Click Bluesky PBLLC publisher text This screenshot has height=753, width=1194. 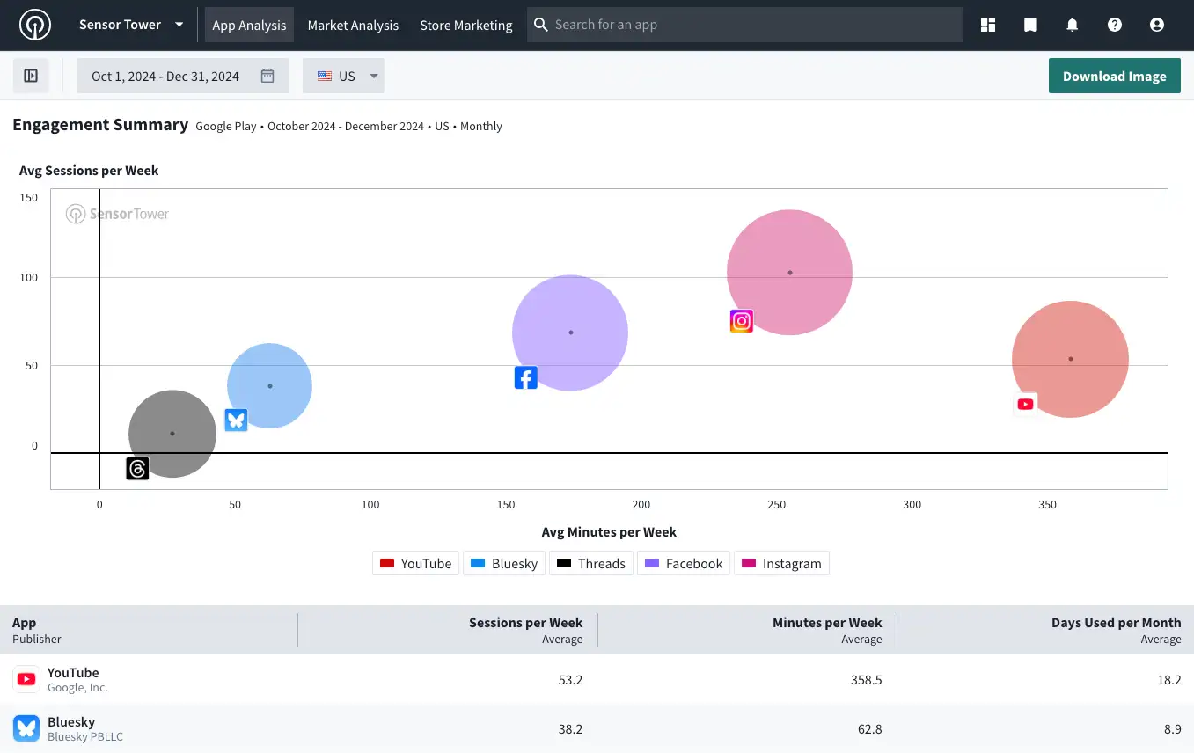click(85, 737)
